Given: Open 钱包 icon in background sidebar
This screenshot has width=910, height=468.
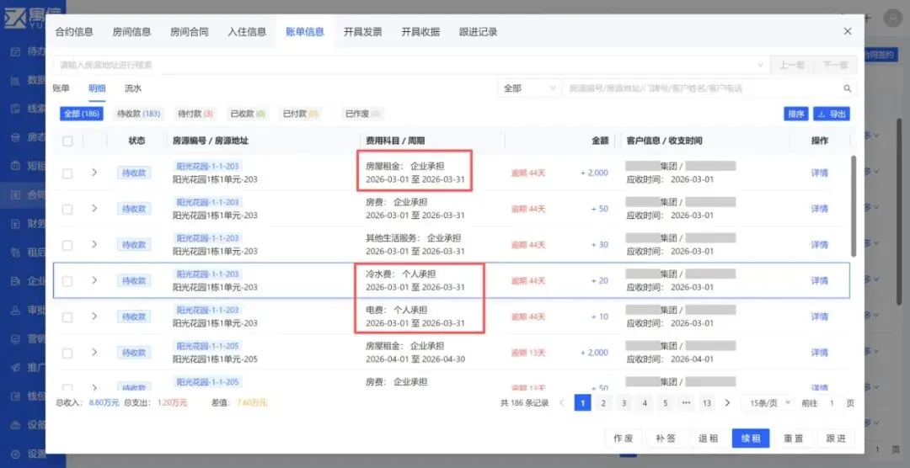Looking at the screenshot, I should coord(16,396).
